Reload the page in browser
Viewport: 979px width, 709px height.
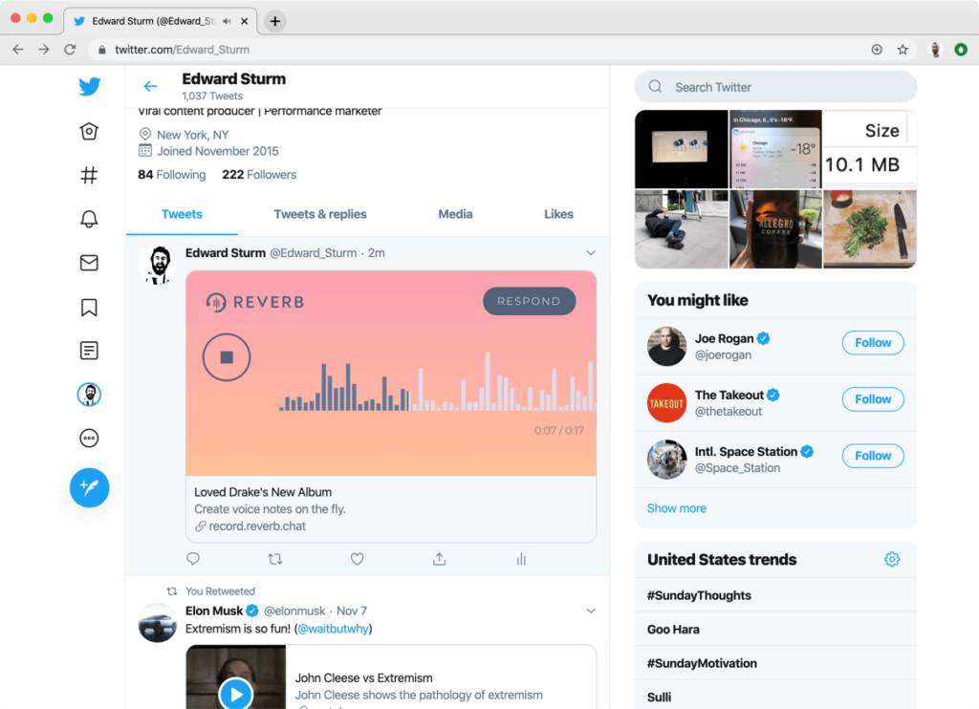(x=70, y=50)
